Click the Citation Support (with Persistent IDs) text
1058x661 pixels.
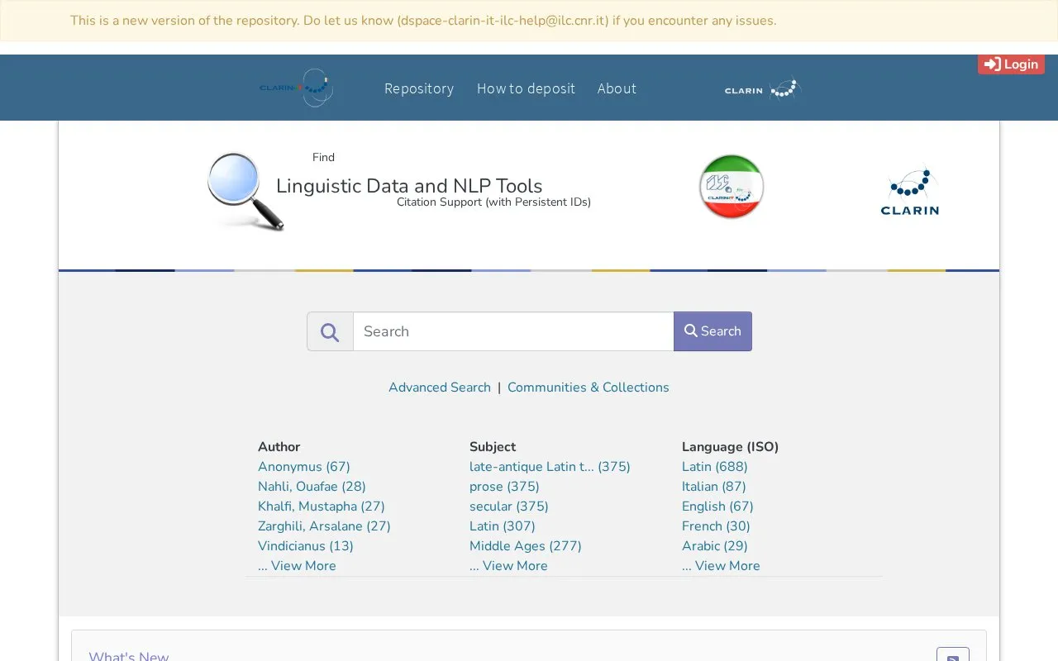point(493,202)
